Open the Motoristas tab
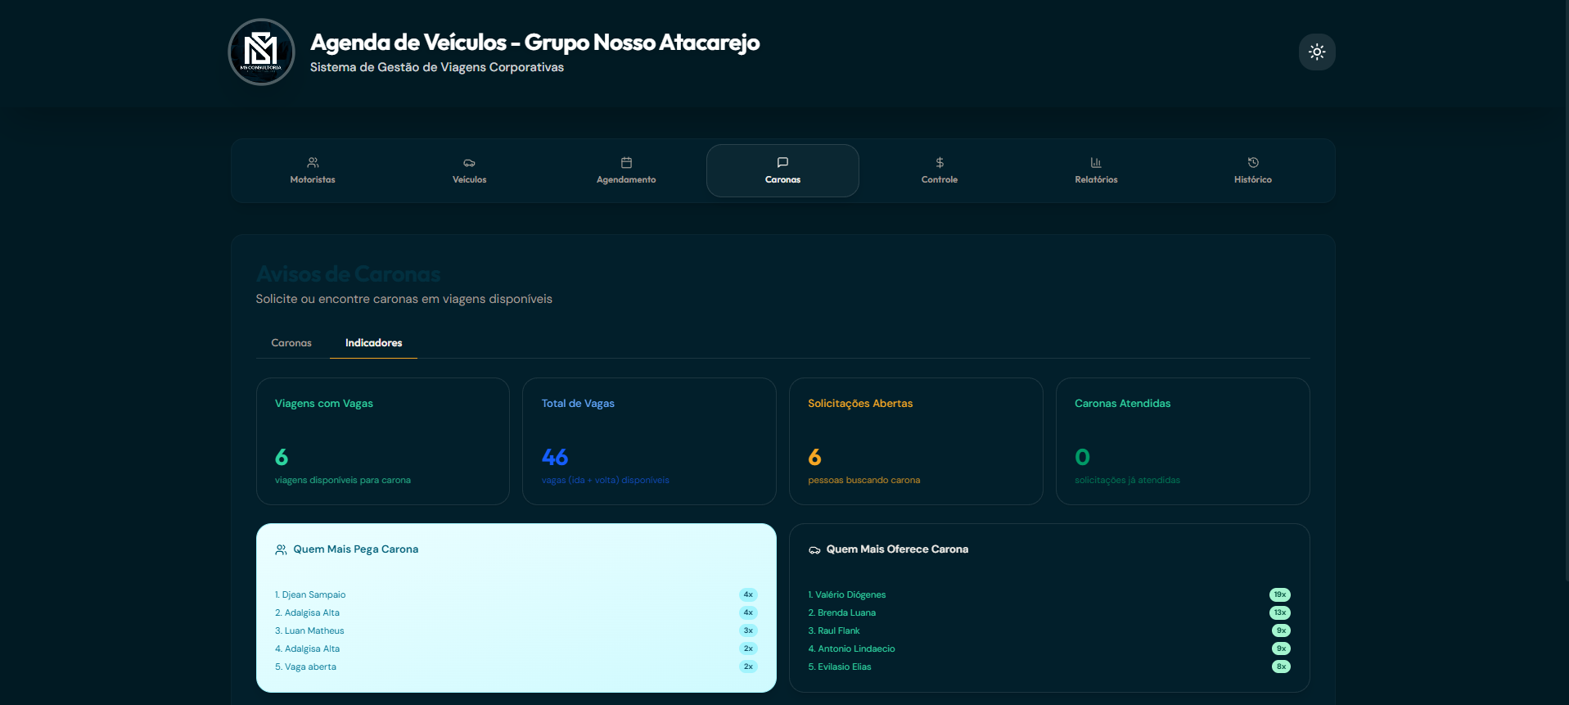 313,170
